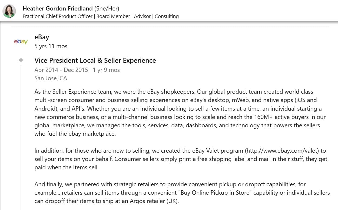The image size is (338, 210).
Task: Open the eBay company name link
Action: 42,37
